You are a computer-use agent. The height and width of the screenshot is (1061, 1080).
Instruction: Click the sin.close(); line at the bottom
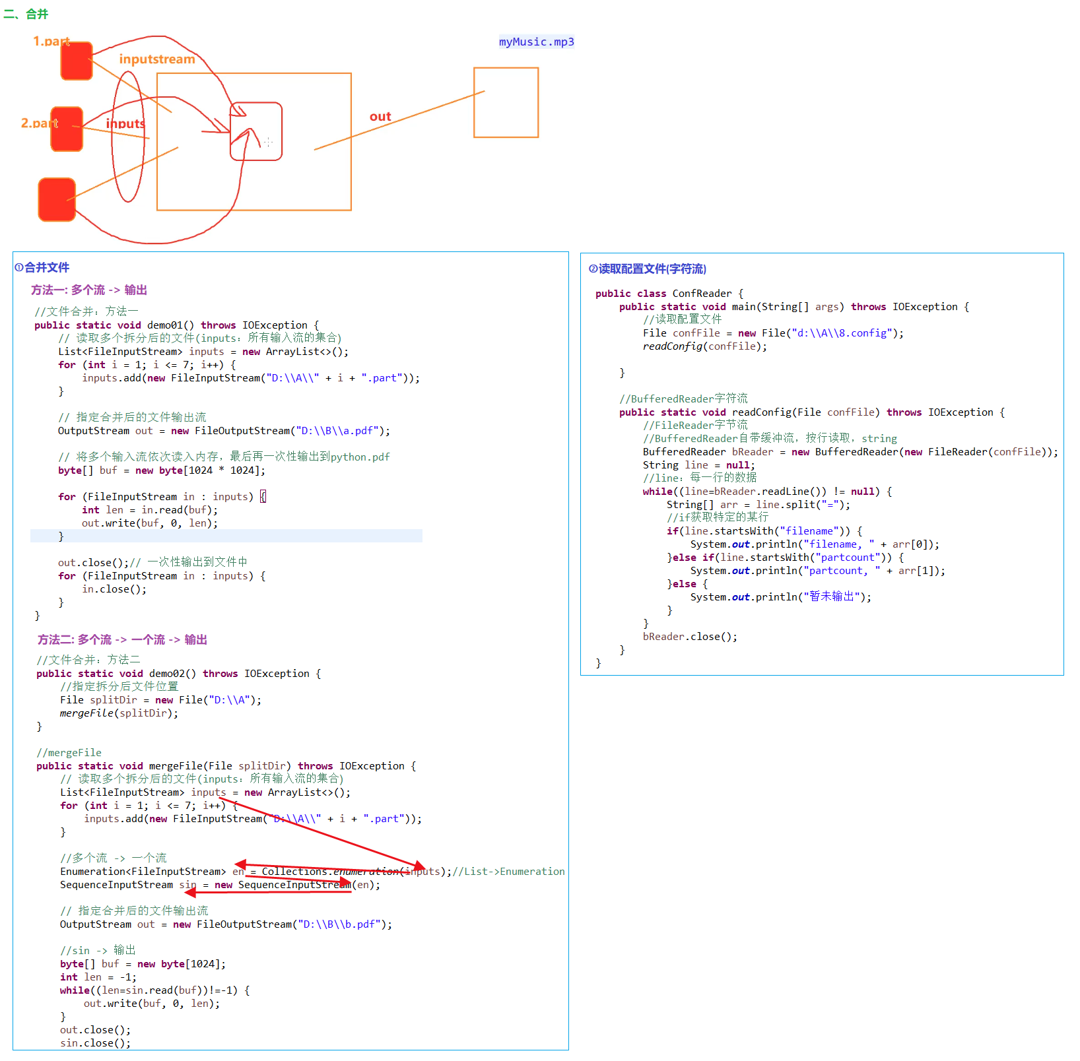tap(95, 1043)
